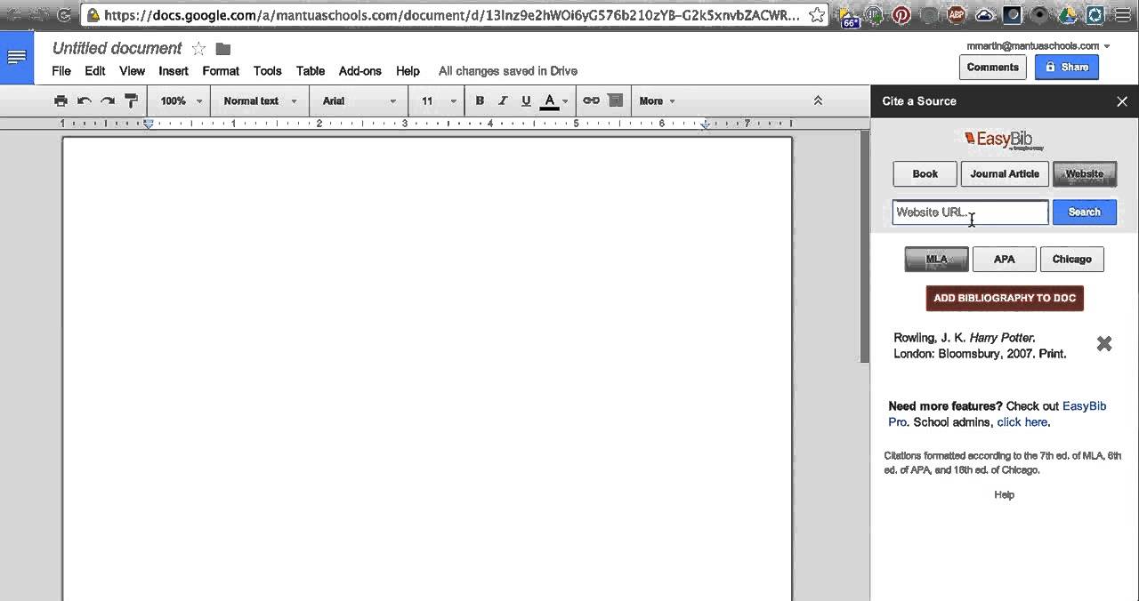Open the mmartin account dropdown
The height and width of the screenshot is (601, 1139).
[1038, 45]
